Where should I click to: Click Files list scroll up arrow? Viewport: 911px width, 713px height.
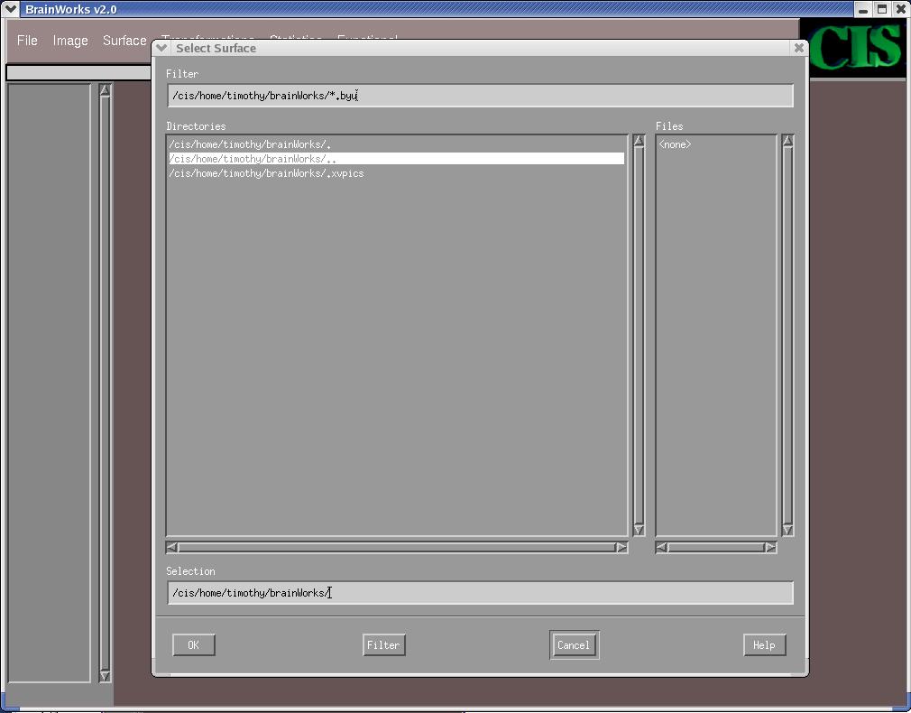click(x=787, y=142)
